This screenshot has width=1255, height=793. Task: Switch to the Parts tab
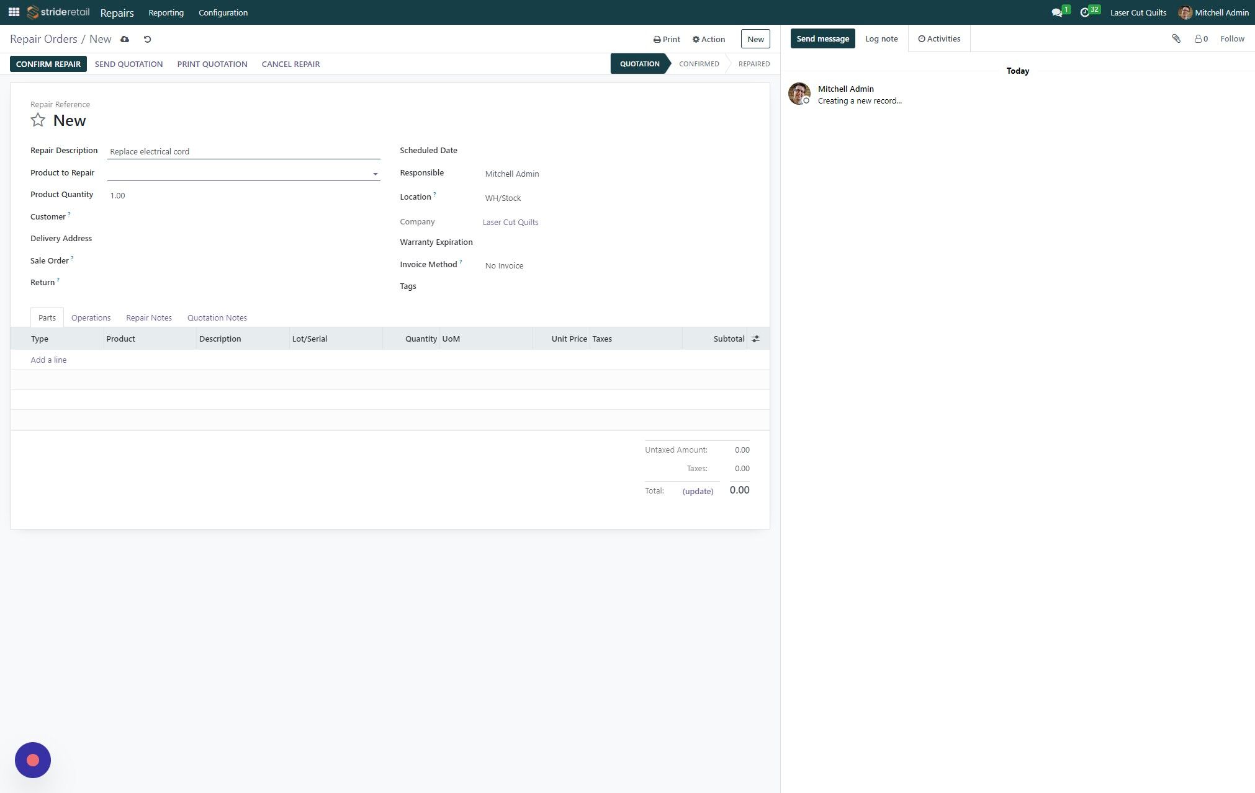click(x=47, y=317)
